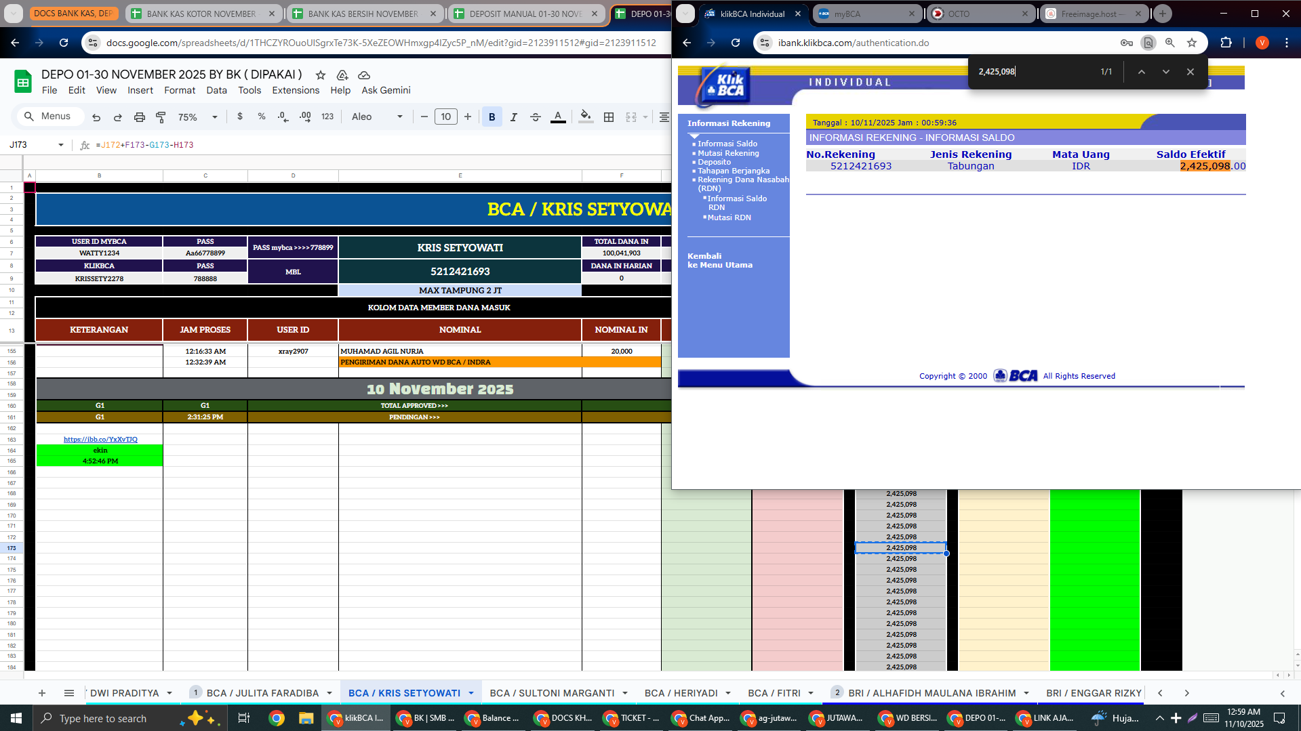The image size is (1301, 731).
Task: Click the Undo icon in Sheets toolbar
Action: [x=96, y=117]
